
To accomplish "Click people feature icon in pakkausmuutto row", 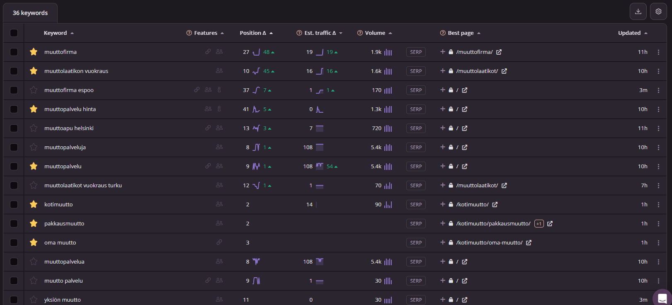I will point(219,223).
